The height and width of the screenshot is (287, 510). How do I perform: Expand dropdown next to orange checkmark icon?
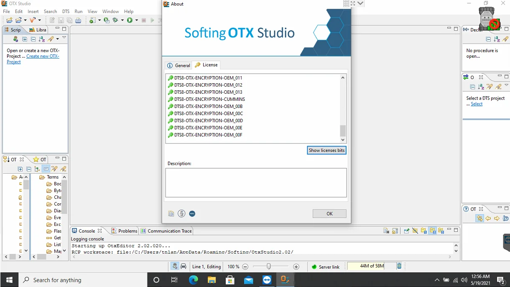coord(40,20)
